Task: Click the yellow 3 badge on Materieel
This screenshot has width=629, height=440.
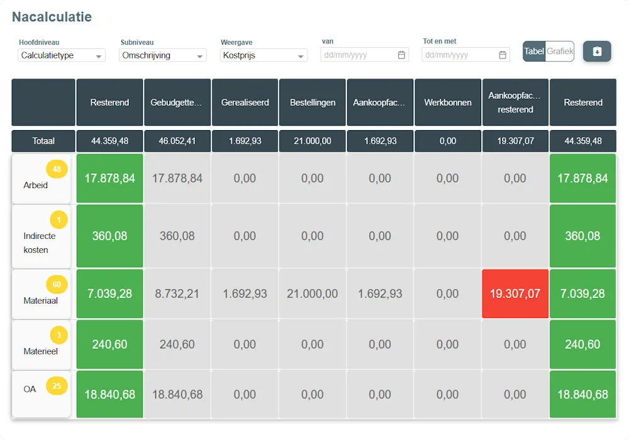Action: 58,335
